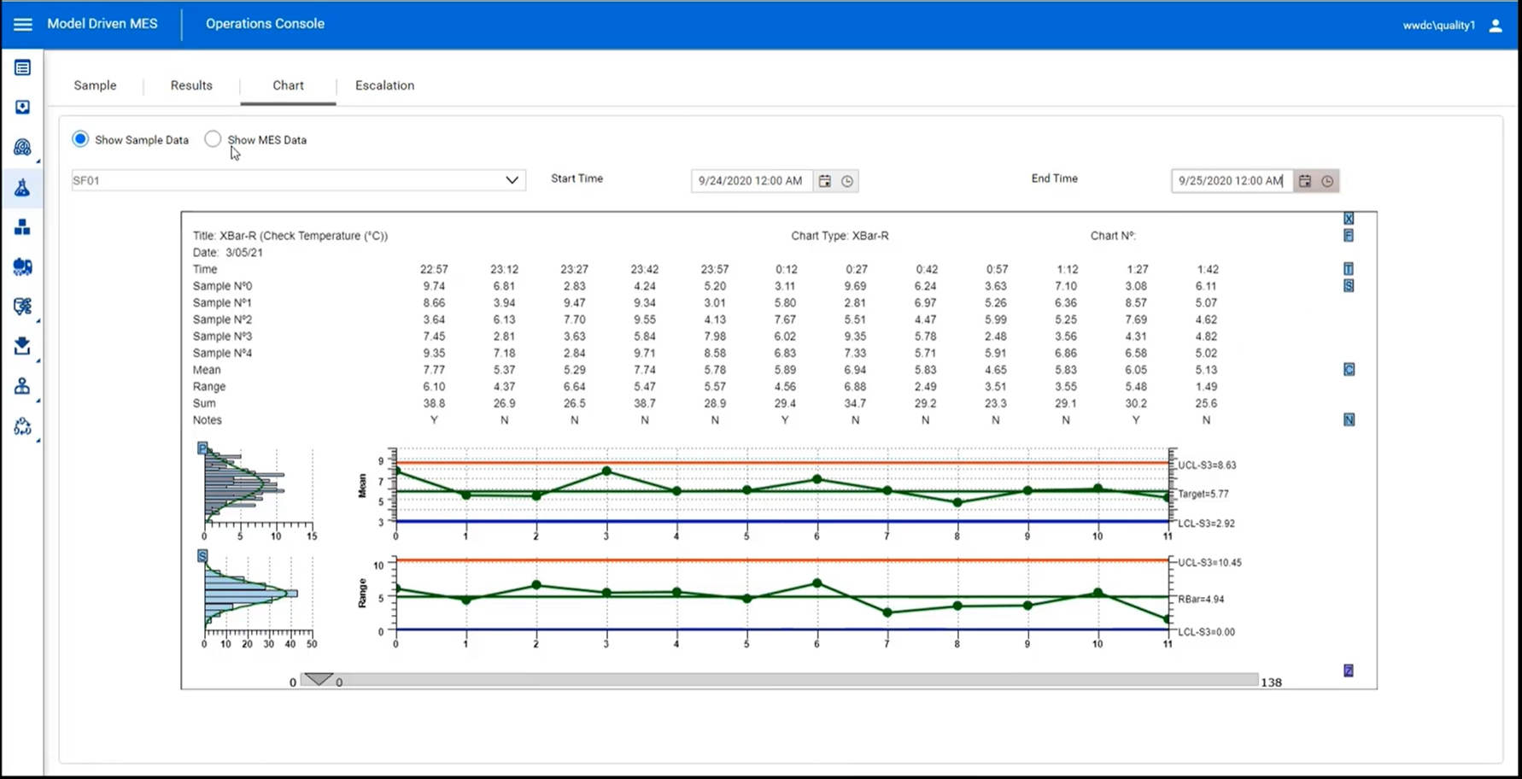This screenshot has width=1522, height=779.
Task: Click the T icon on the chart's right edge
Action: [1349, 268]
